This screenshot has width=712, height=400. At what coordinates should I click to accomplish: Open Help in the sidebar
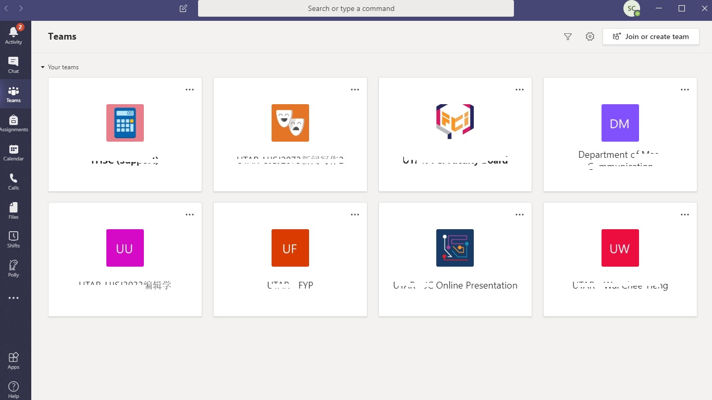(14, 389)
